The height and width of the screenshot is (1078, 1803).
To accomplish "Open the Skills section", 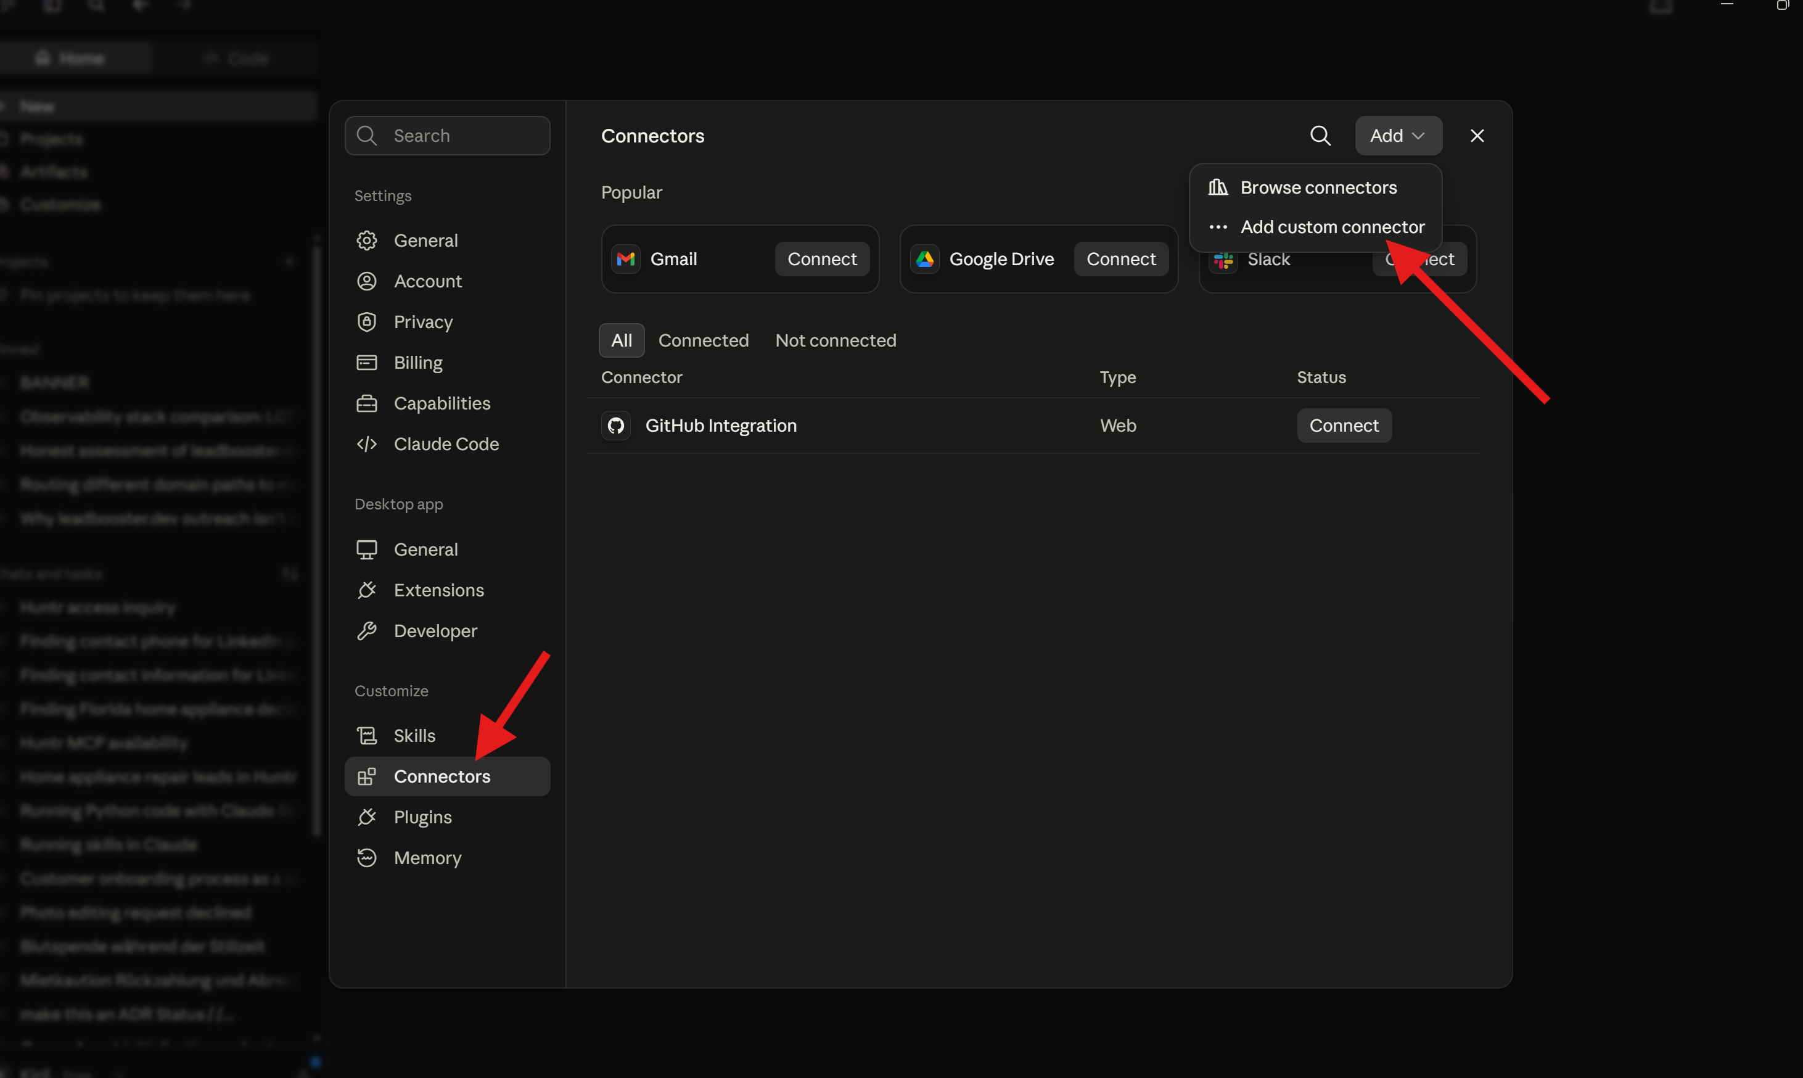I will 447,736.
